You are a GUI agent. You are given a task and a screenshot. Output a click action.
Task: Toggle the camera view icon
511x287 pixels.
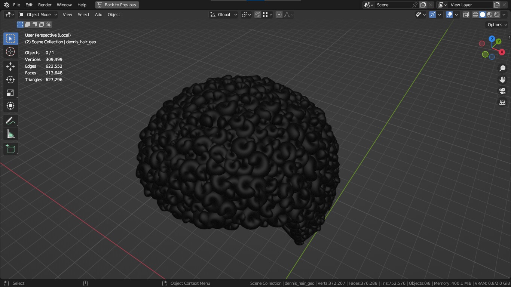coord(502,91)
